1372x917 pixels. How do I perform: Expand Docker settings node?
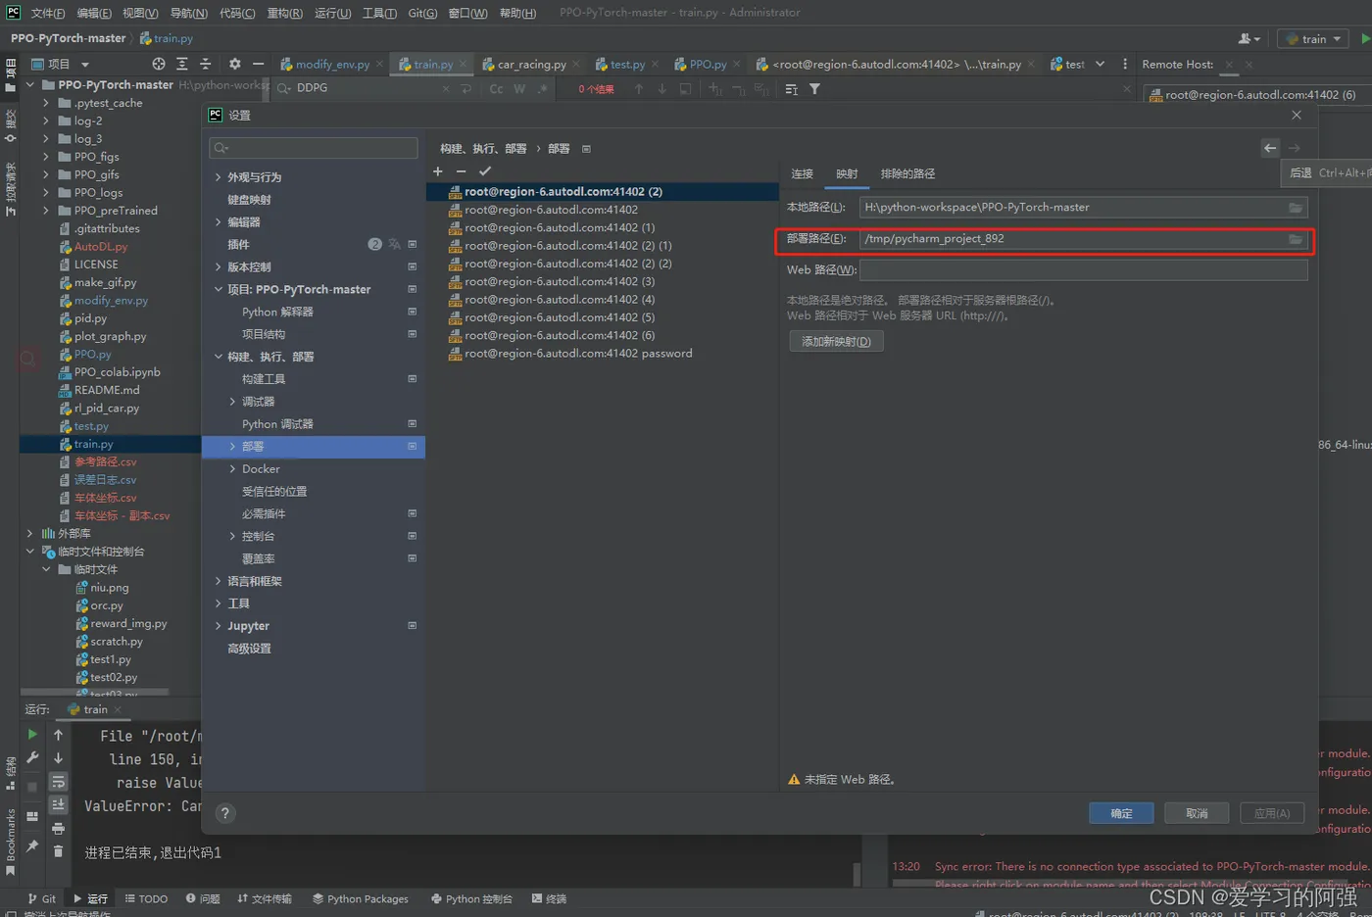[x=232, y=469]
